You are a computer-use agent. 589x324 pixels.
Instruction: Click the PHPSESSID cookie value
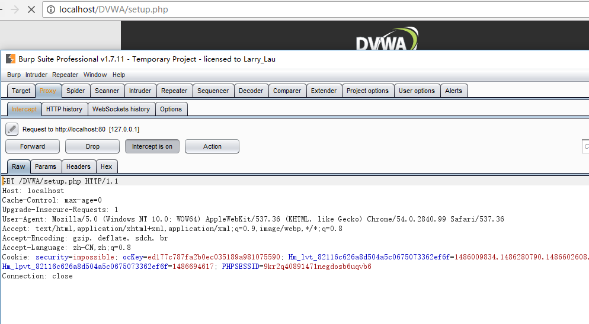[x=318, y=267]
